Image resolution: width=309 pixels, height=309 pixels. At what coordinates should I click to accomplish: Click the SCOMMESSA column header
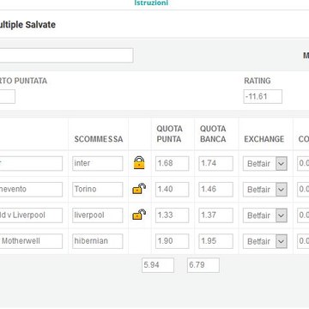99,139
